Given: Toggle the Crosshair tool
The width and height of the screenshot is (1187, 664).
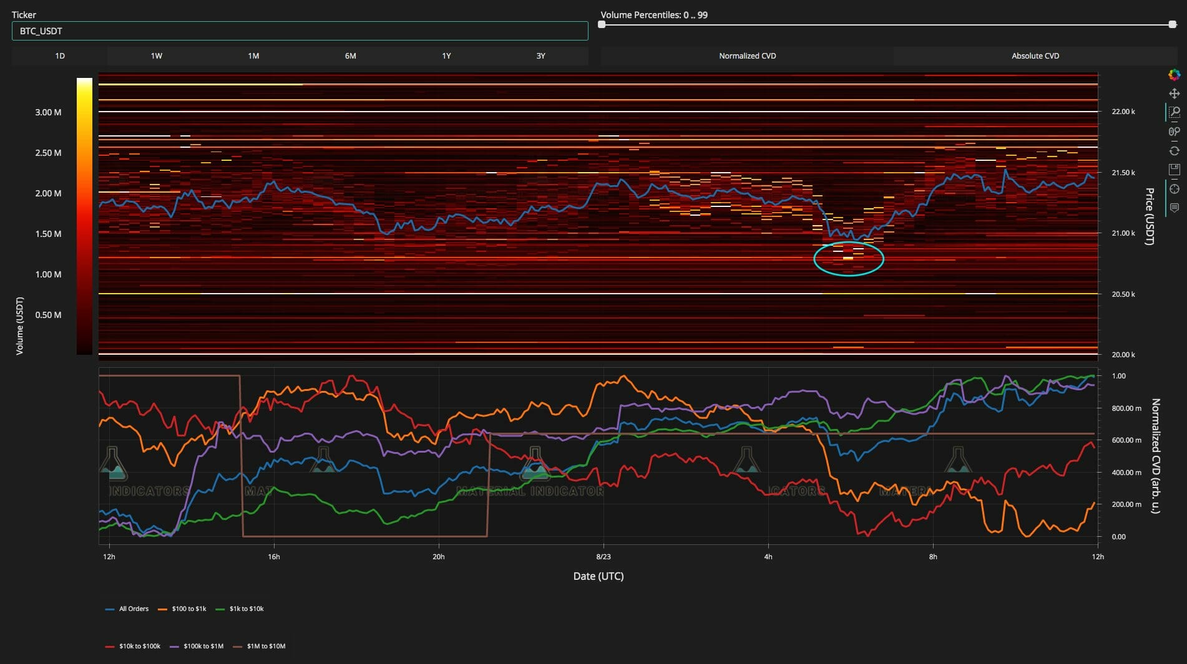Looking at the screenshot, I should pos(1174,189).
